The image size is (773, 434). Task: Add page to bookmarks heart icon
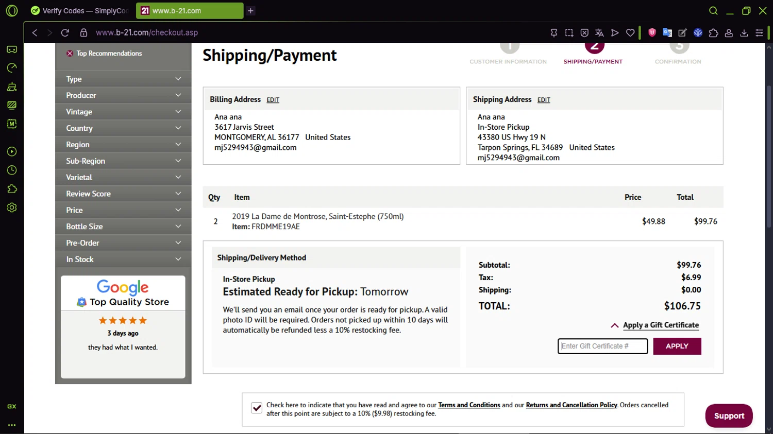630,32
